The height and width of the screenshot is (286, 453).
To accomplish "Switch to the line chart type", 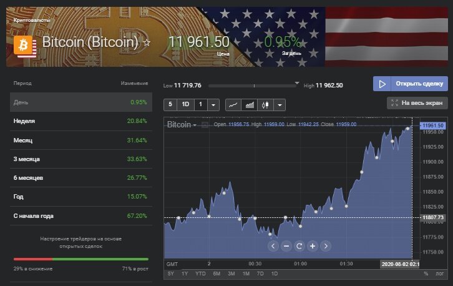I will [x=233, y=105].
